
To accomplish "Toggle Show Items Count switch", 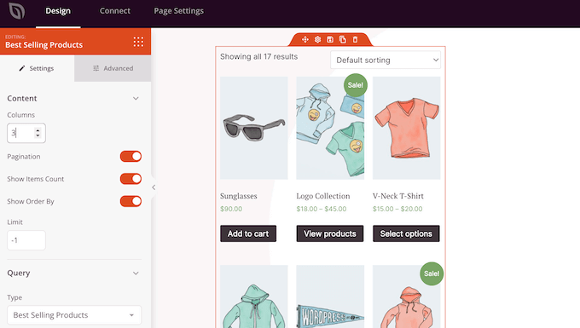I will tap(130, 179).
